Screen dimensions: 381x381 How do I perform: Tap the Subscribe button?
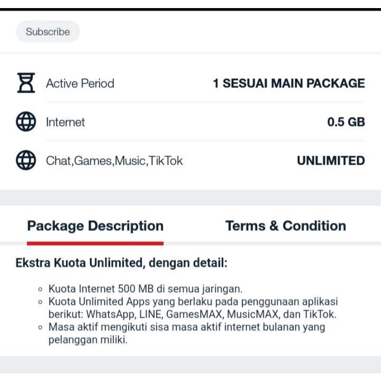[x=48, y=32]
